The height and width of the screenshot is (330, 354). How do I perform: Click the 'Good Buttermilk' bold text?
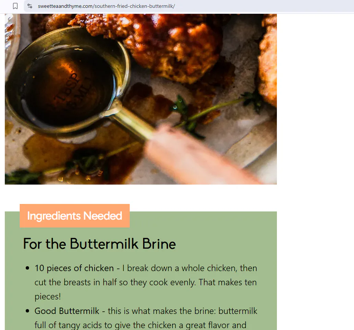tap(67, 311)
